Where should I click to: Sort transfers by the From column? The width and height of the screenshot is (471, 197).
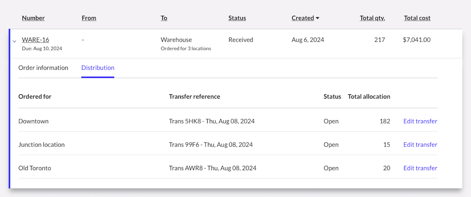coord(88,18)
